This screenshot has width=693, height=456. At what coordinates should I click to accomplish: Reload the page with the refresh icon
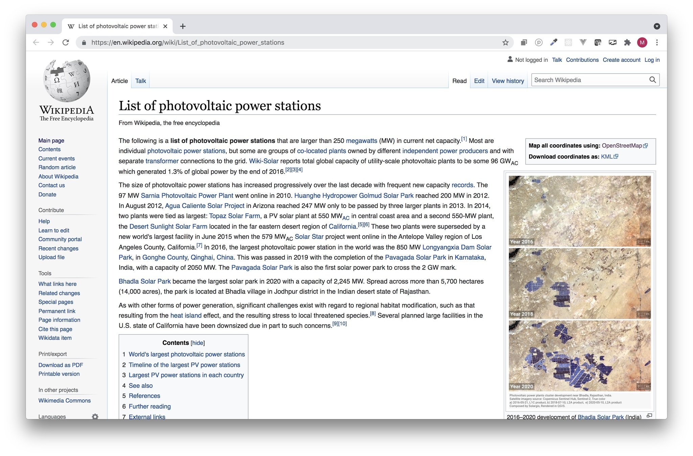pyautogui.click(x=66, y=43)
